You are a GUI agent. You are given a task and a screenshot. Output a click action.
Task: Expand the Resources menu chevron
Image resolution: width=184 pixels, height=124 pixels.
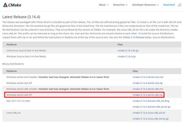pyautogui.click(x=127, y=5)
